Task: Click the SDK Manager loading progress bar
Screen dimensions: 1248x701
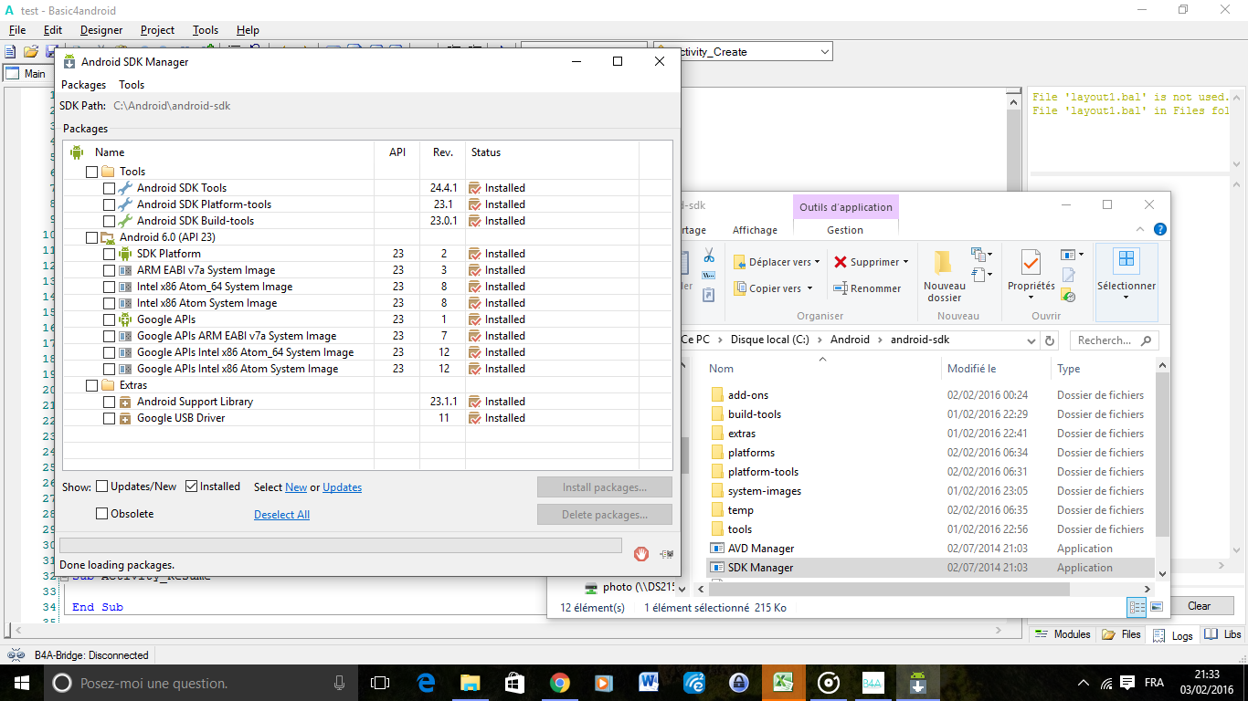Action: pyautogui.click(x=341, y=545)
